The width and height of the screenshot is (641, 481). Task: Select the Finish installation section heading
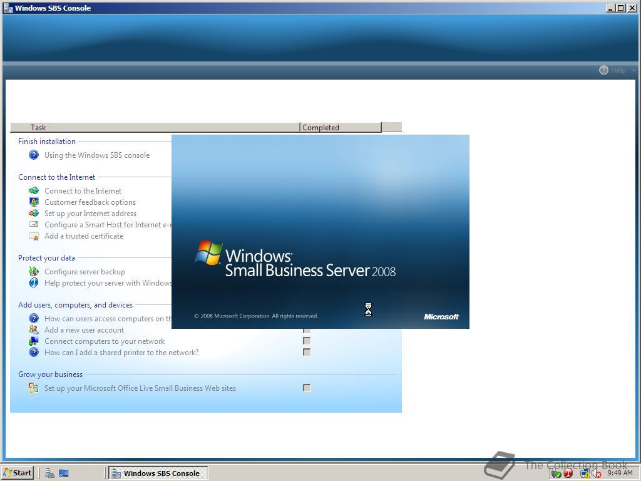[x=46, y=142]
